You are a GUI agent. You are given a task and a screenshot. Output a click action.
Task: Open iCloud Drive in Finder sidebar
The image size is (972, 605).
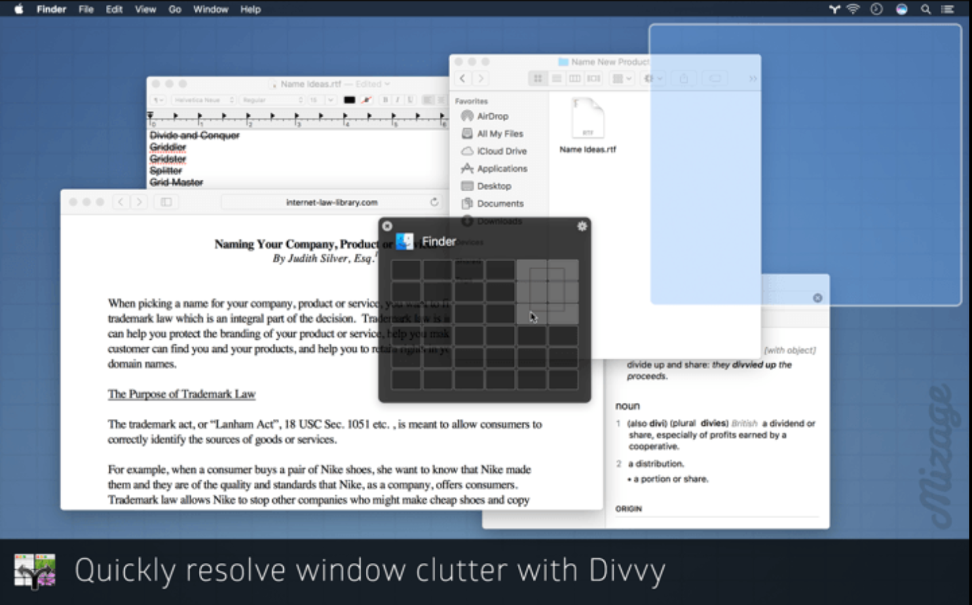[x=494, y=151]
